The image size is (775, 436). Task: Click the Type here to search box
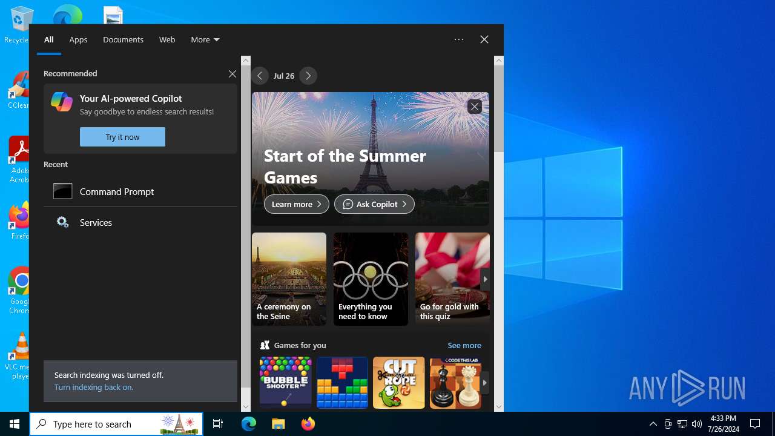coord(116,424)
